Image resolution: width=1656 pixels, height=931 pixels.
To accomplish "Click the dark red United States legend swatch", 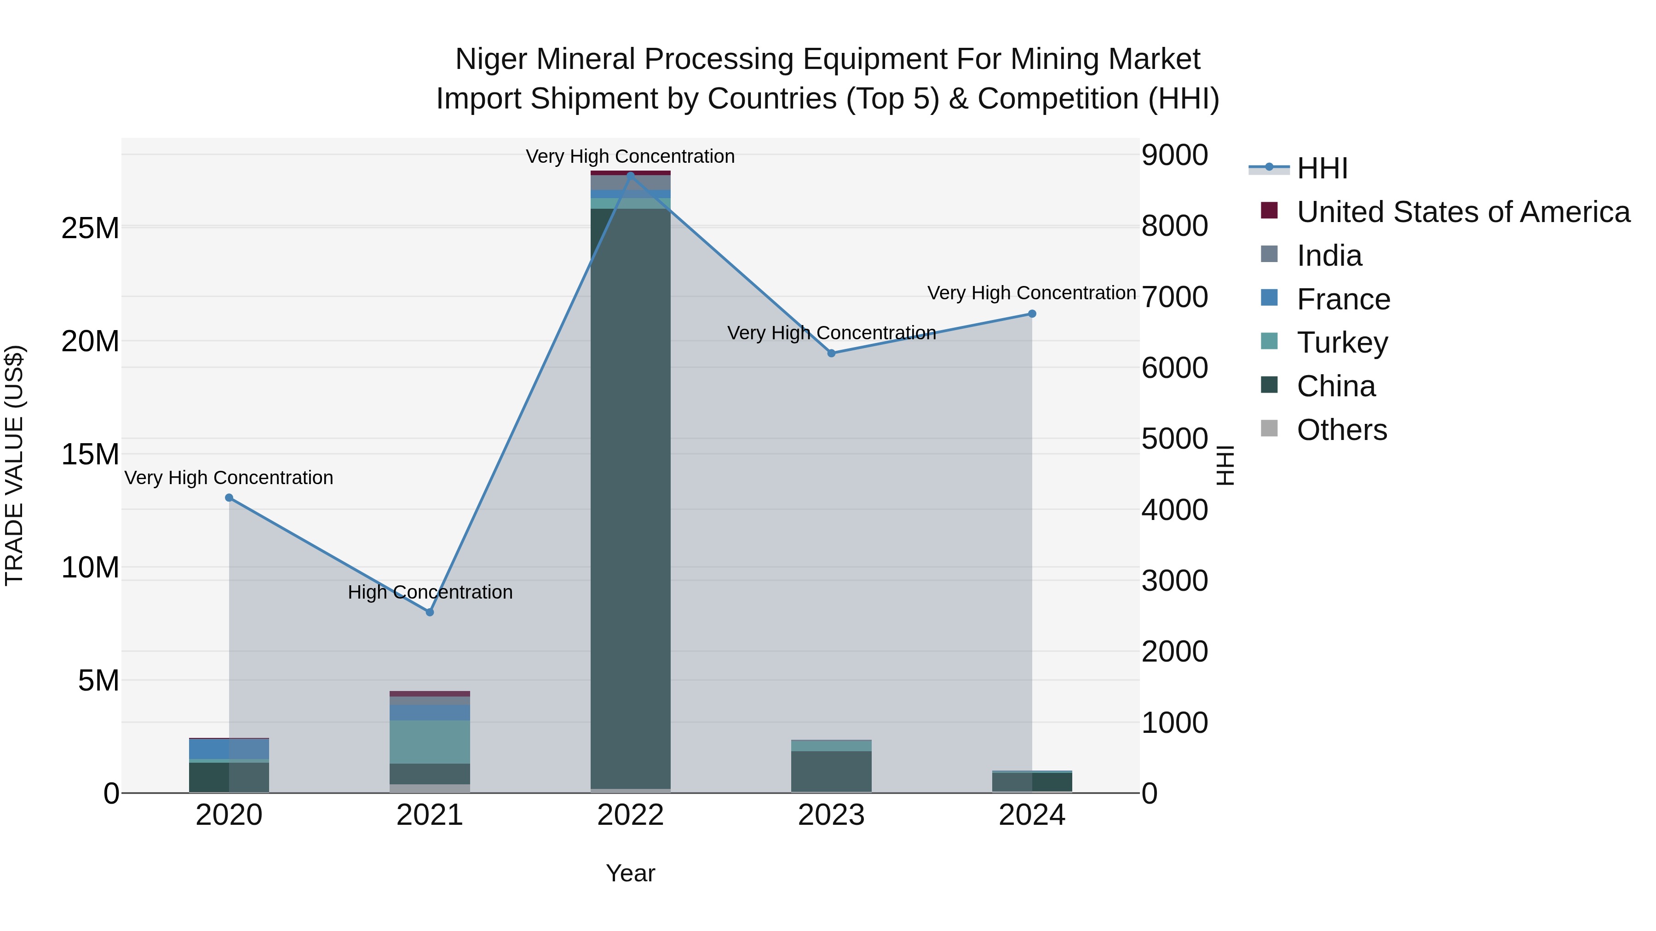I will pyautogui.click(x=1269, y=210).
